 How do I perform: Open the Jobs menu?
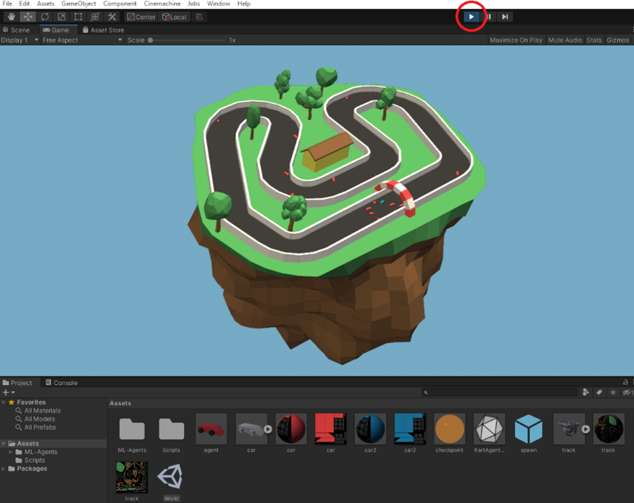194,3
